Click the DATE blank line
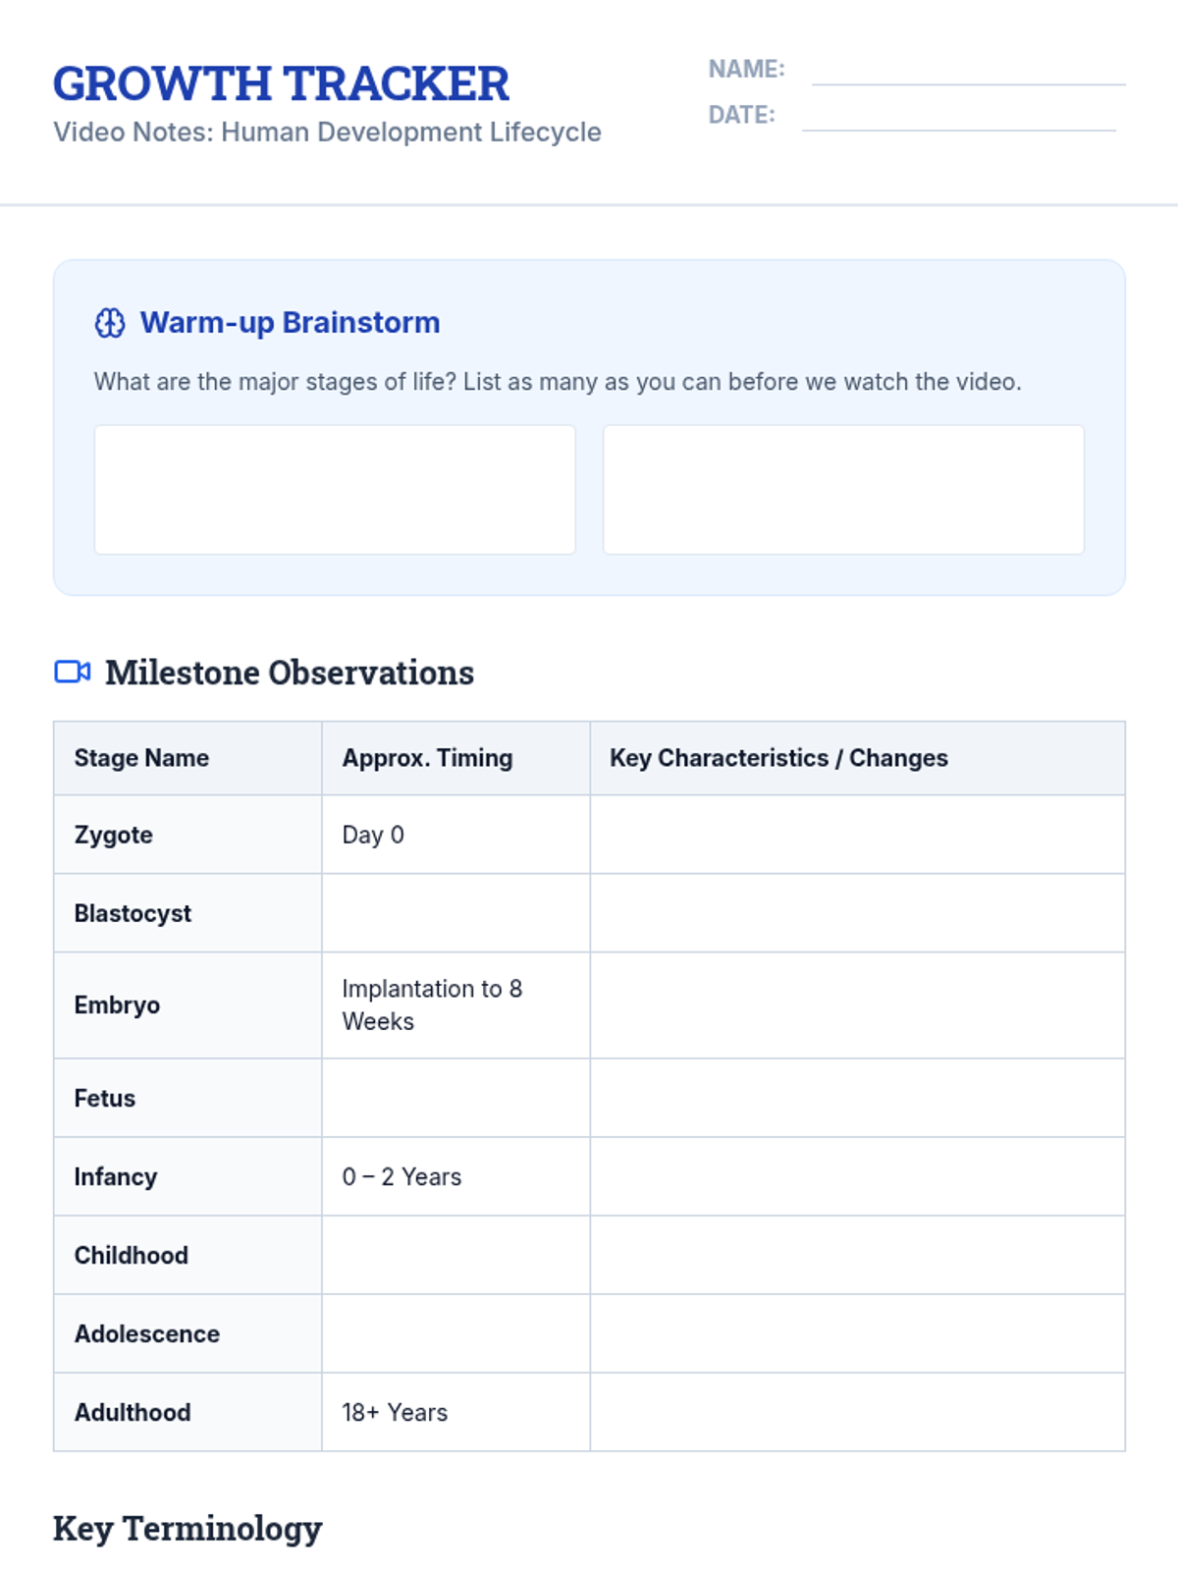Viewport: 1178px width, 1571px height. [958, 117]
